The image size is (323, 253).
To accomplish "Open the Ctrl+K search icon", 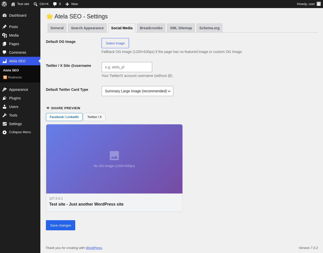I will point(36,4).
